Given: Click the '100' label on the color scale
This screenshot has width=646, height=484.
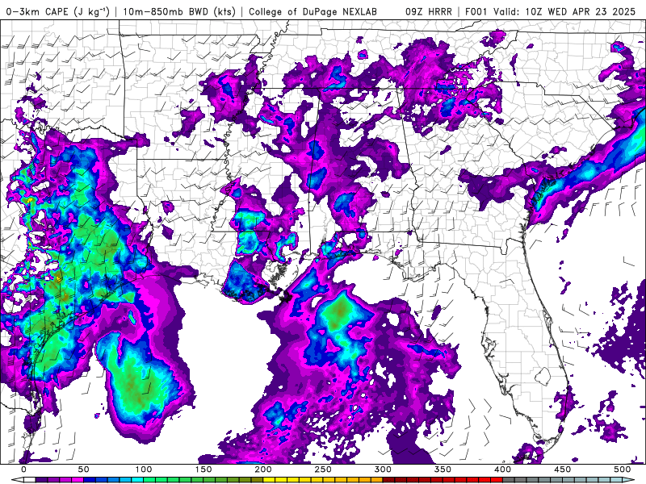Looking at the screenshot, I should (x=144, y=469).
